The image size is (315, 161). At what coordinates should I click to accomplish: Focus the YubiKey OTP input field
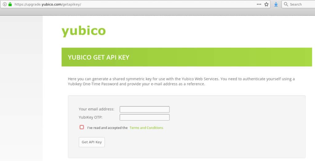pyautogui.click(x=145, y=117)
